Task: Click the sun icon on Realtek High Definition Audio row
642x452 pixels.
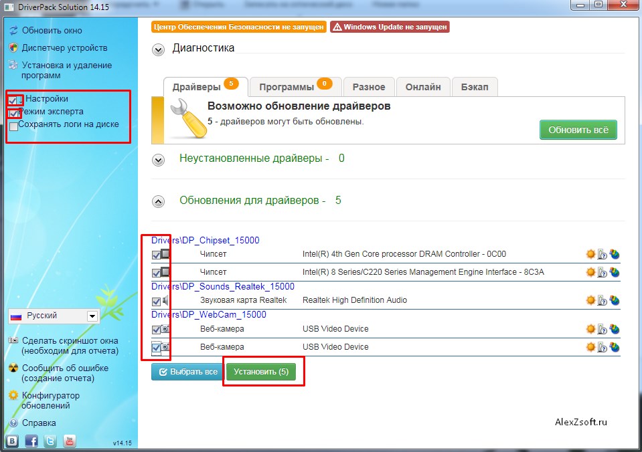Action: [590, 300]
